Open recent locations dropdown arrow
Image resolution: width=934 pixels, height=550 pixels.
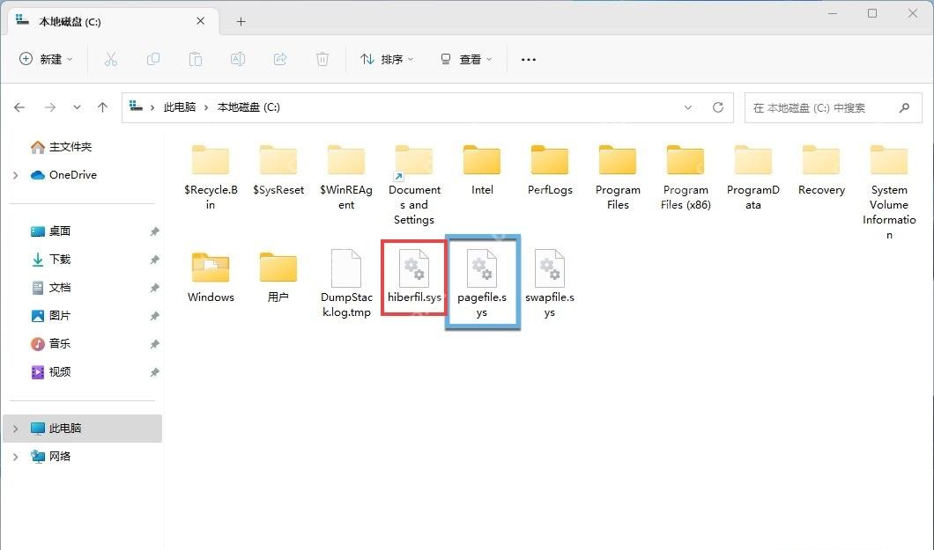click(x=77, y=107)
